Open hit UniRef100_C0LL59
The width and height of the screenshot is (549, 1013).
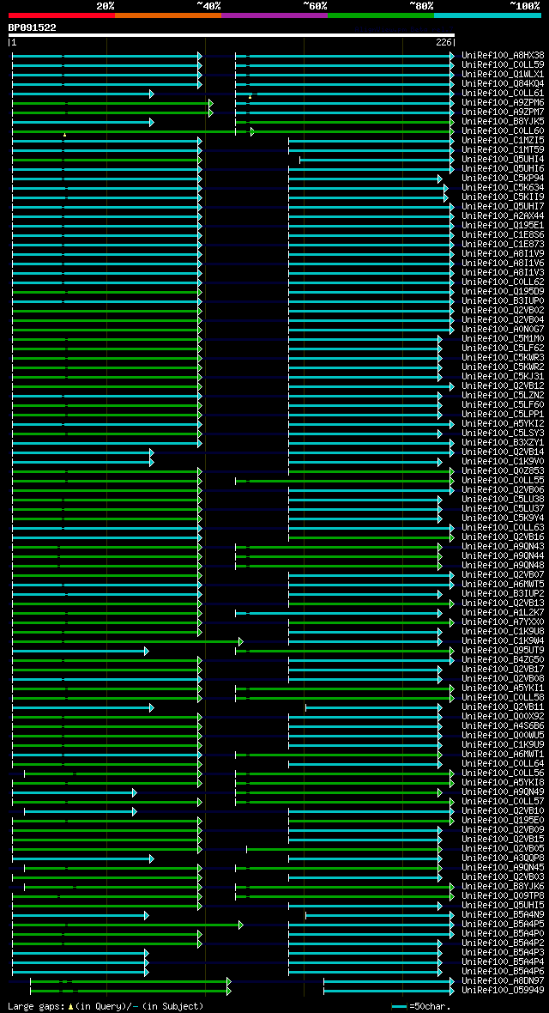(504, 64)
